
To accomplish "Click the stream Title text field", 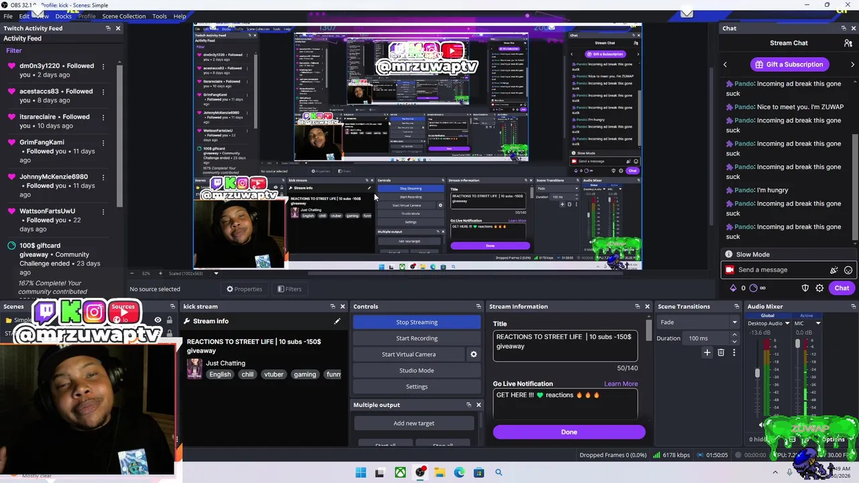I will [565, 345].
